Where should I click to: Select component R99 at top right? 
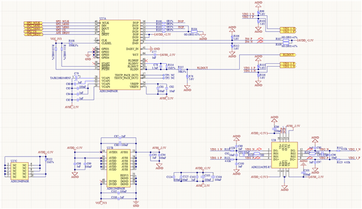pos(258,12)
